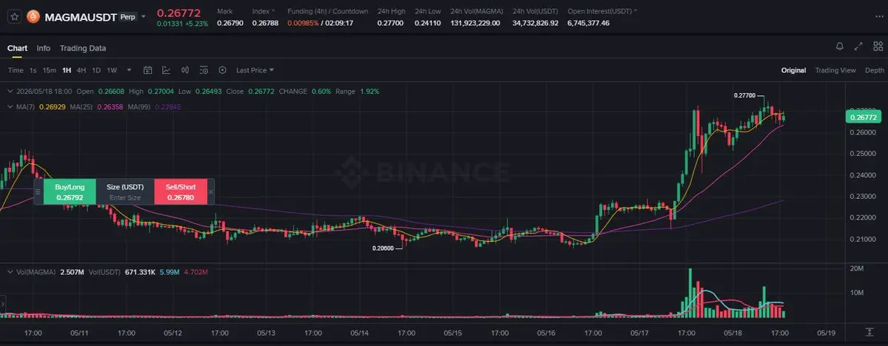Open the Trading Data tab
The width and height of the screenshot is (888, 346).
(x=83, y=48)
